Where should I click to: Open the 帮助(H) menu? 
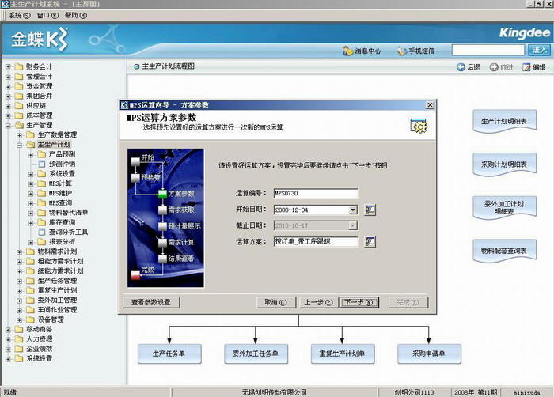(76, 15)
